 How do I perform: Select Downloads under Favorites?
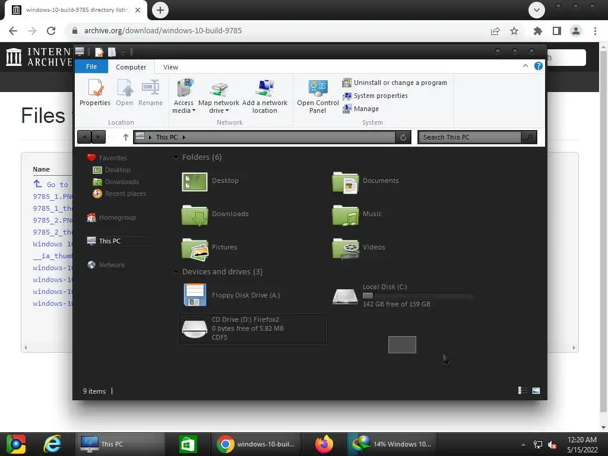(116, 182)
